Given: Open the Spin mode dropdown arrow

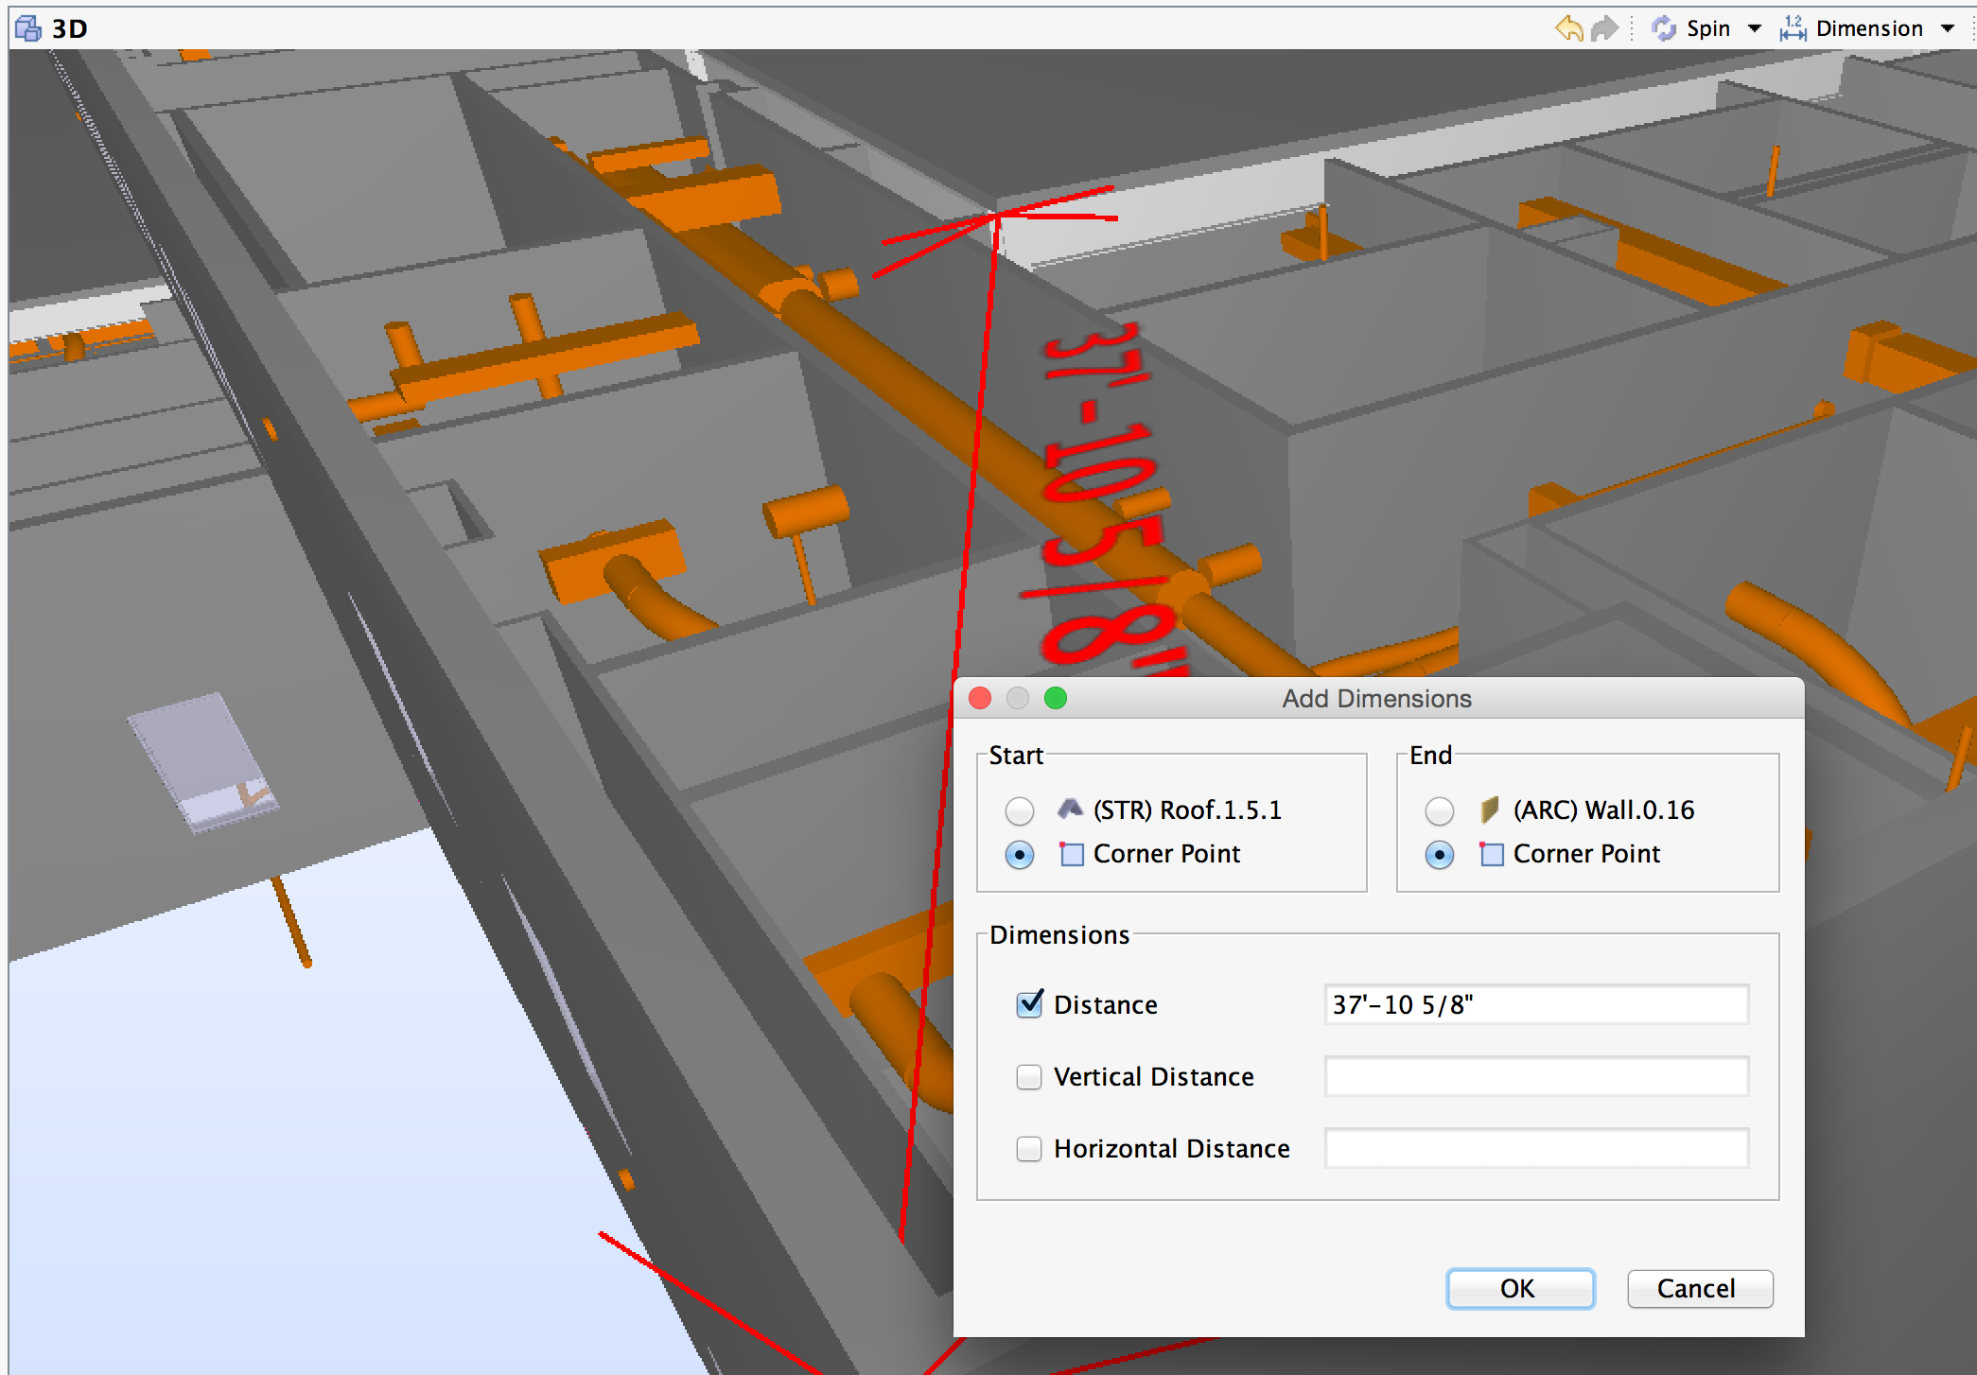Looking at the screenshot, I should click(1755, 28).
